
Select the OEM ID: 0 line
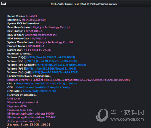14,99
